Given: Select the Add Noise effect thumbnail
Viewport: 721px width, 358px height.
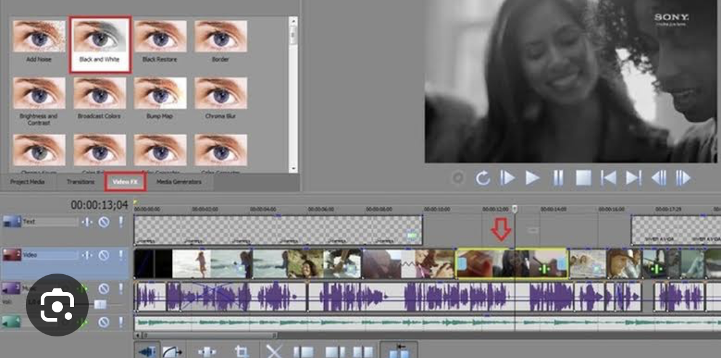Looking at the screenshot, I should click(x=39, y=36).
